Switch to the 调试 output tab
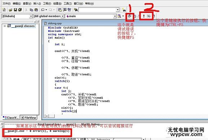The height and width of the screenshot is (140, 208). [x=26, y=139]
